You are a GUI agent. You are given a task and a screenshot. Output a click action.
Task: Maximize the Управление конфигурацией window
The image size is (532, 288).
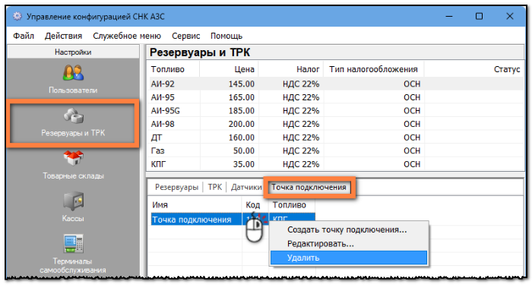click(479, 16)
